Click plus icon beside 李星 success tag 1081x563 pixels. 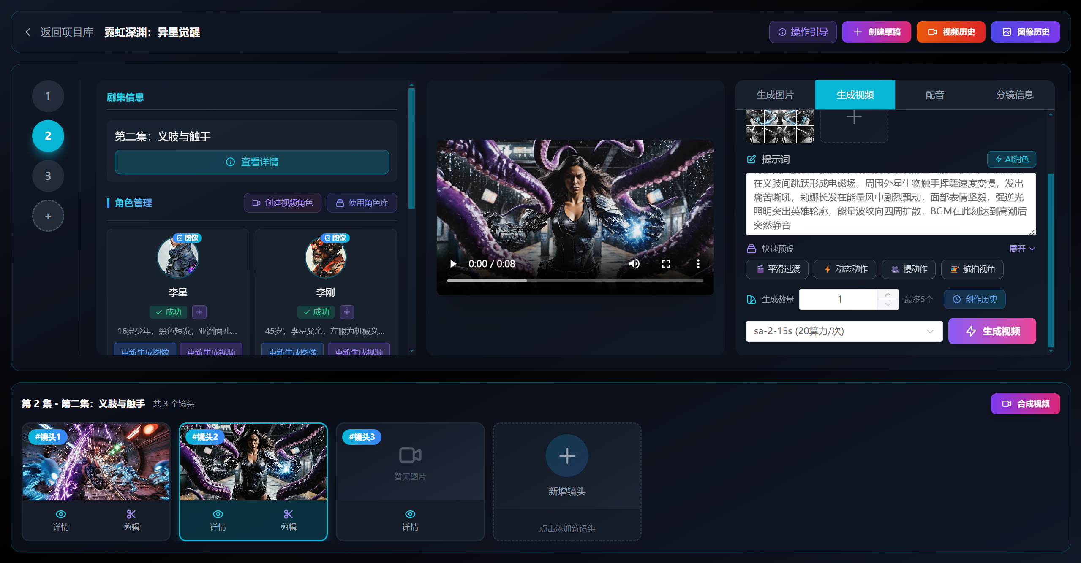click(x=199, y=312)
